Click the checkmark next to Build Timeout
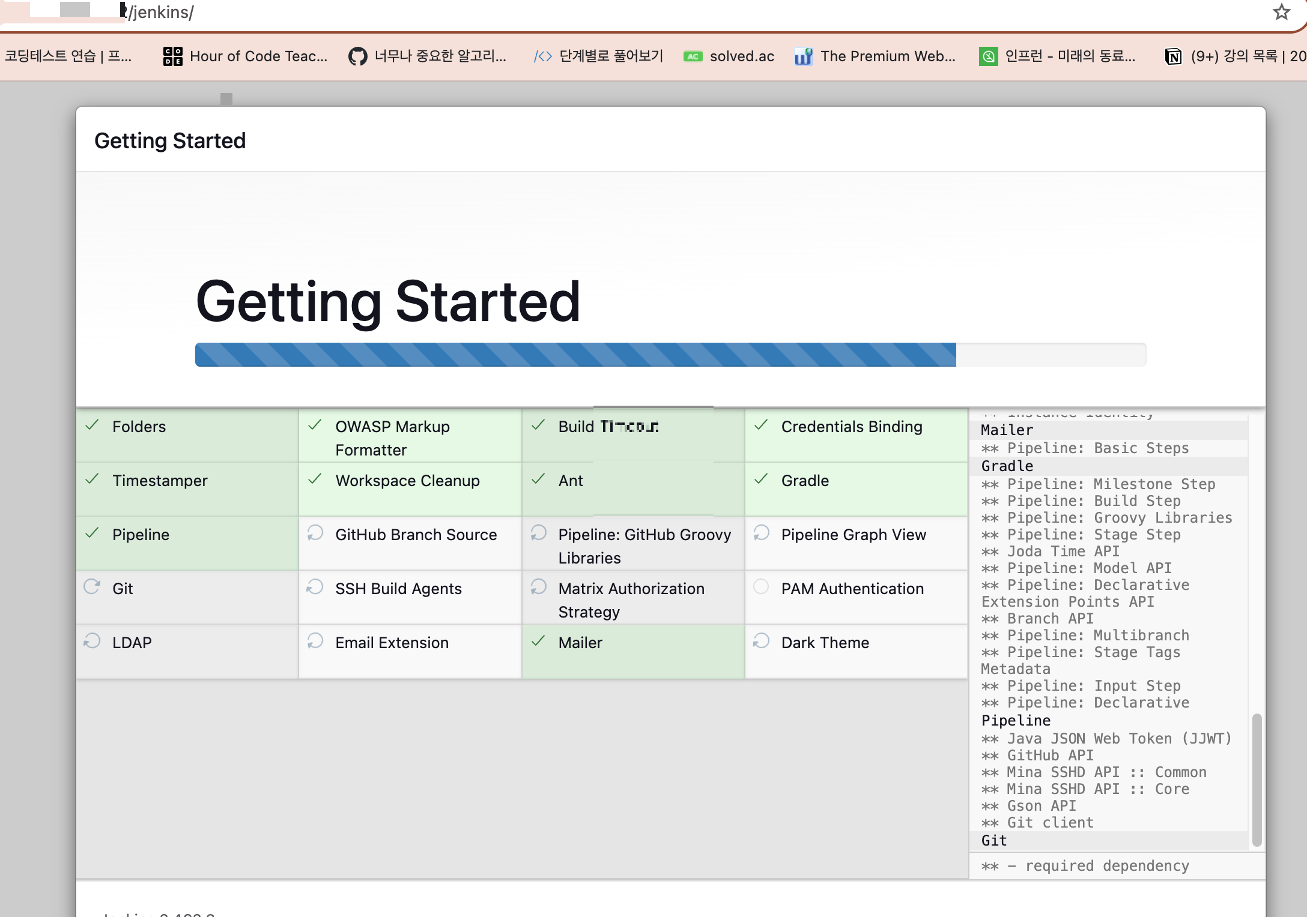This screenshot has width=1307, height=917. [x=538, y=425]
